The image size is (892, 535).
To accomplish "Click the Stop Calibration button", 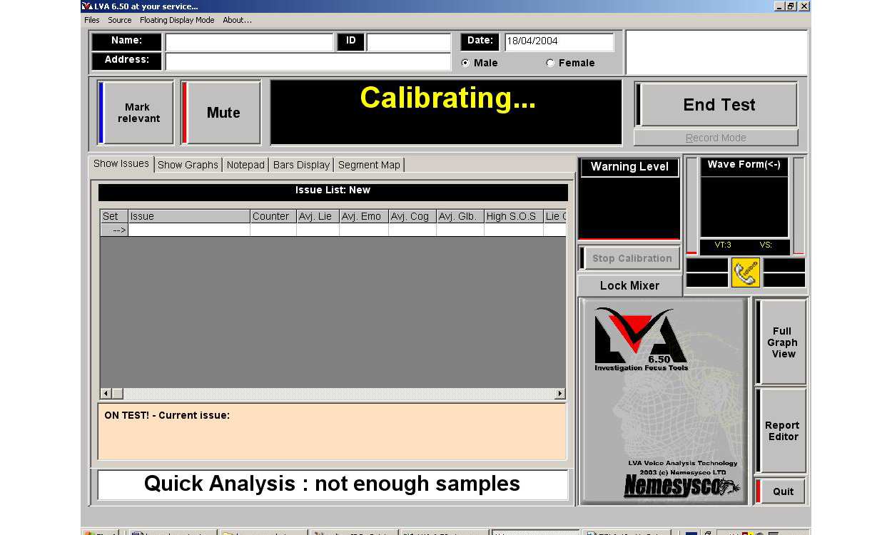I will click(629, 258).
